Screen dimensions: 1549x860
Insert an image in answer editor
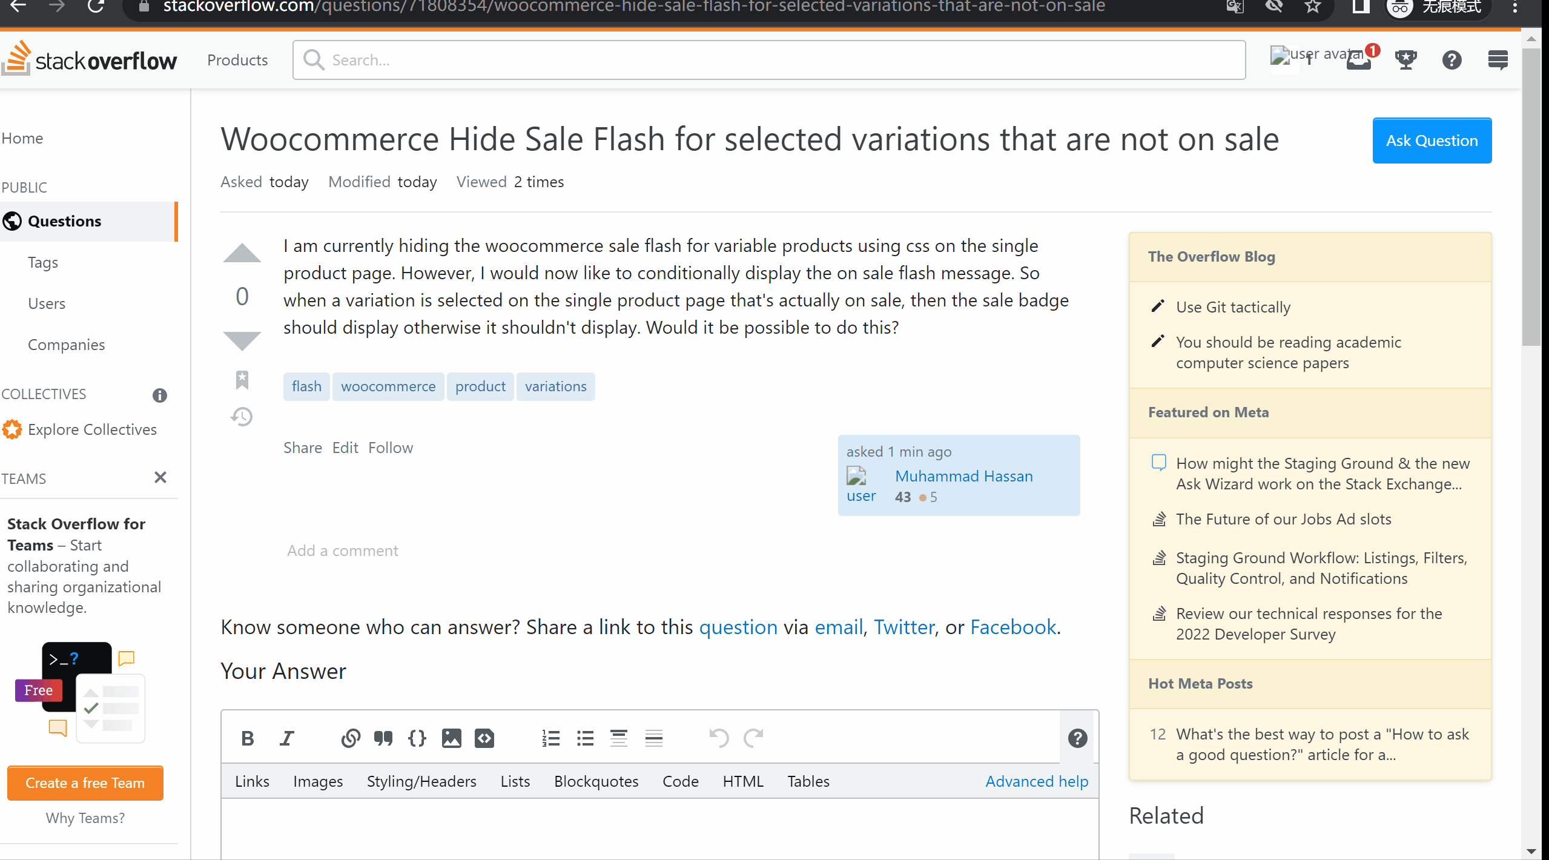451,738
